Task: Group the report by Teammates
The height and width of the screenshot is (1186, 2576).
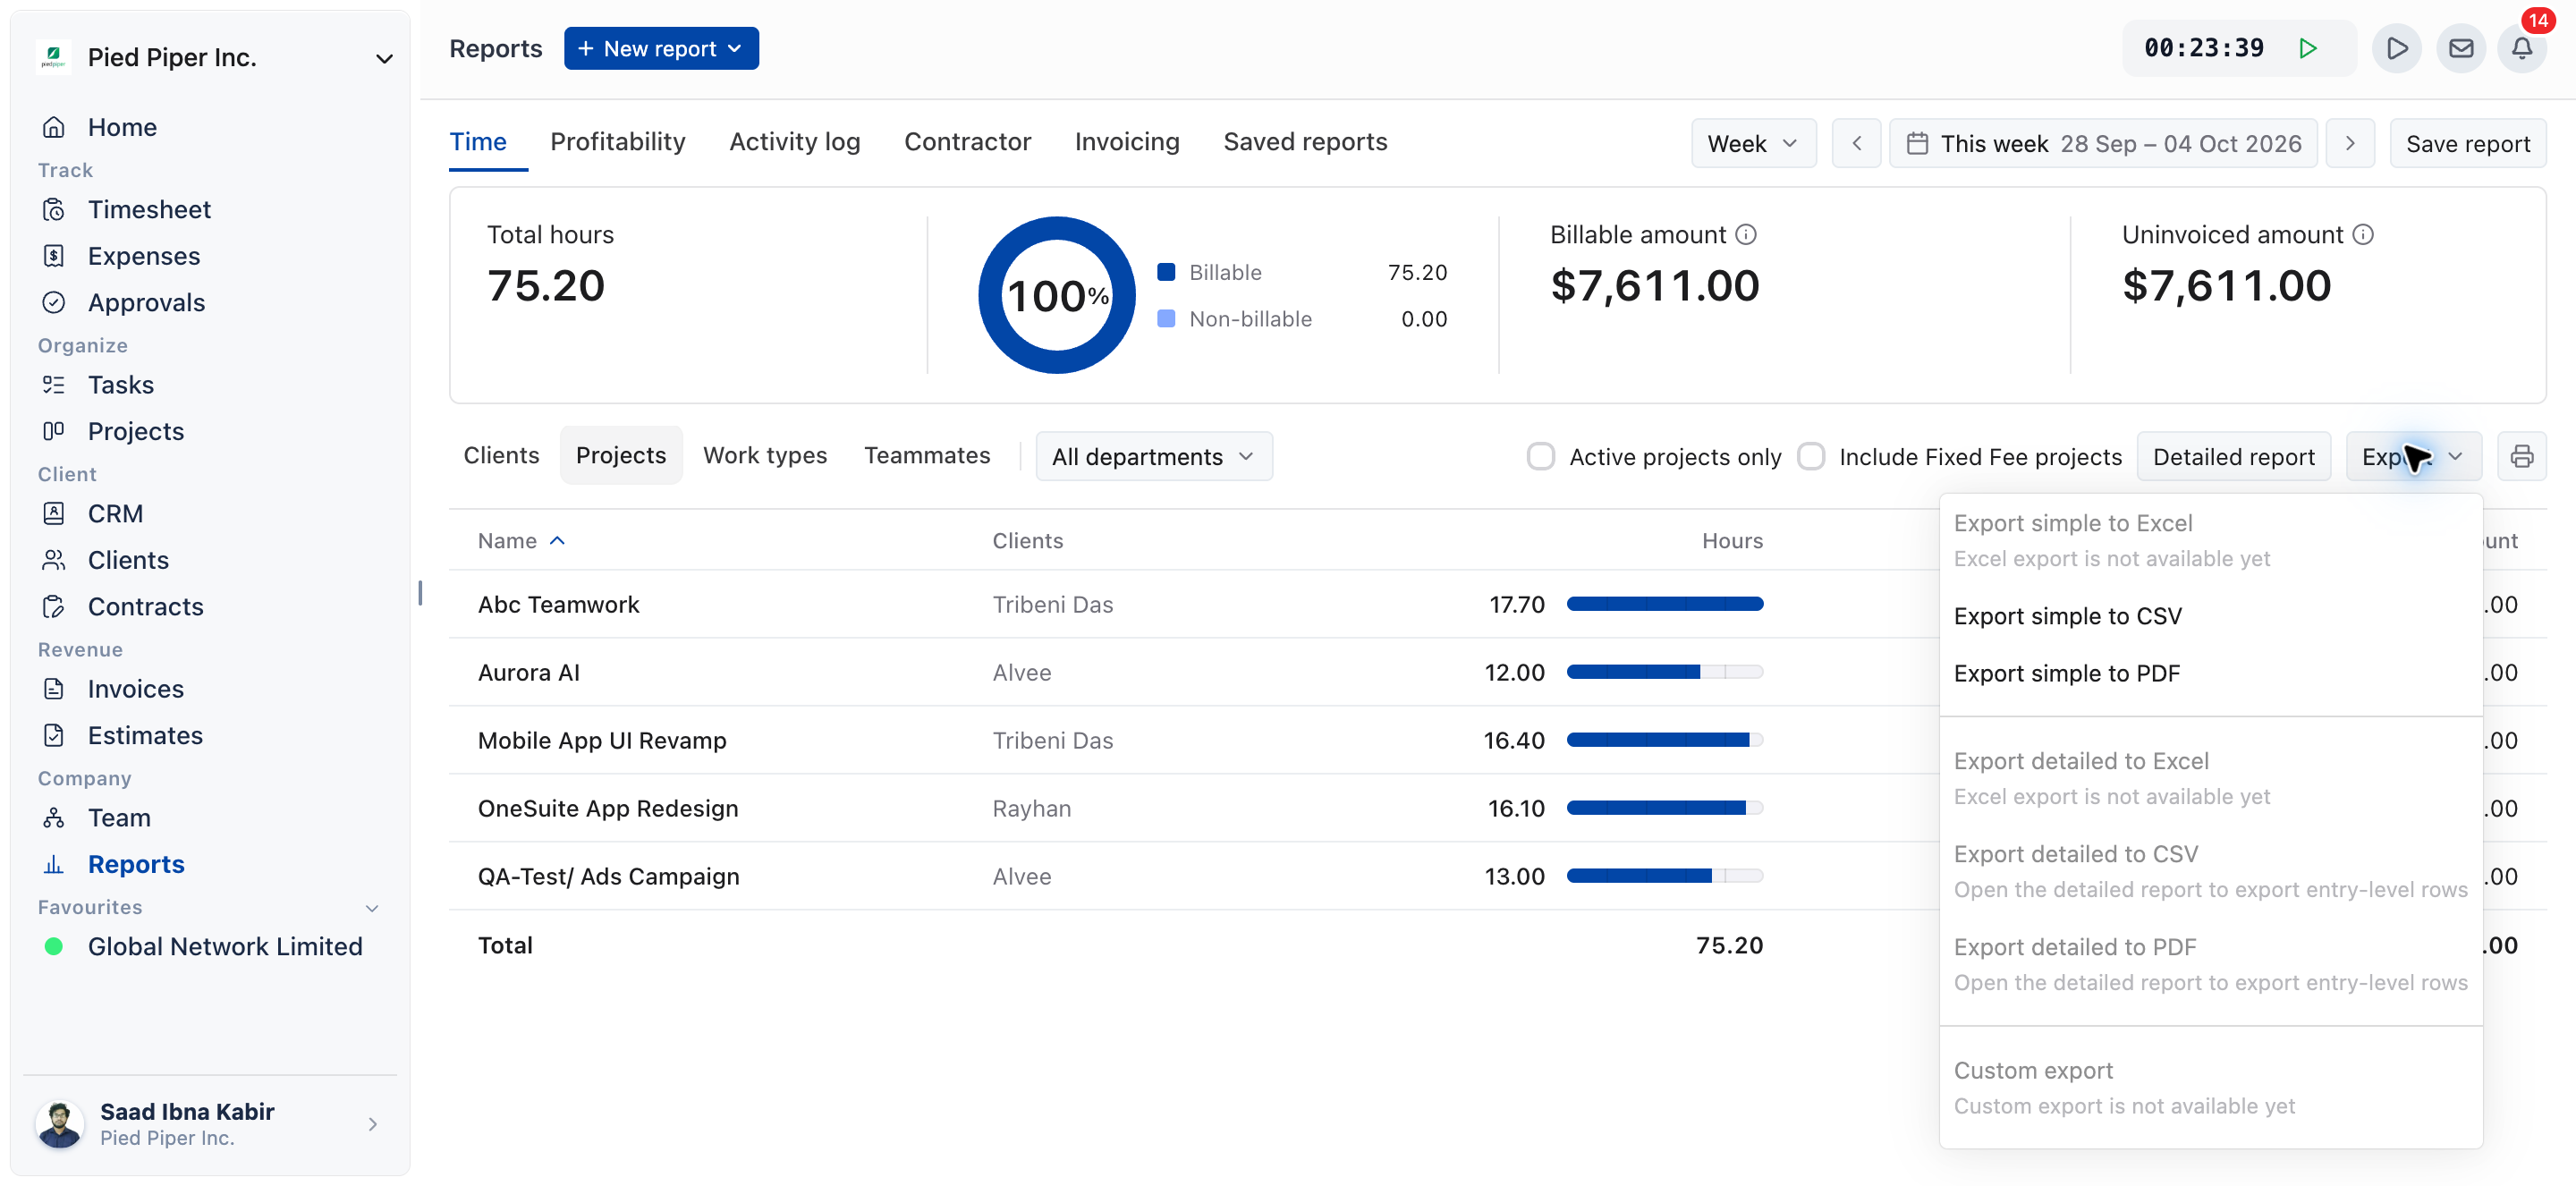Action: tap(927, 455)
